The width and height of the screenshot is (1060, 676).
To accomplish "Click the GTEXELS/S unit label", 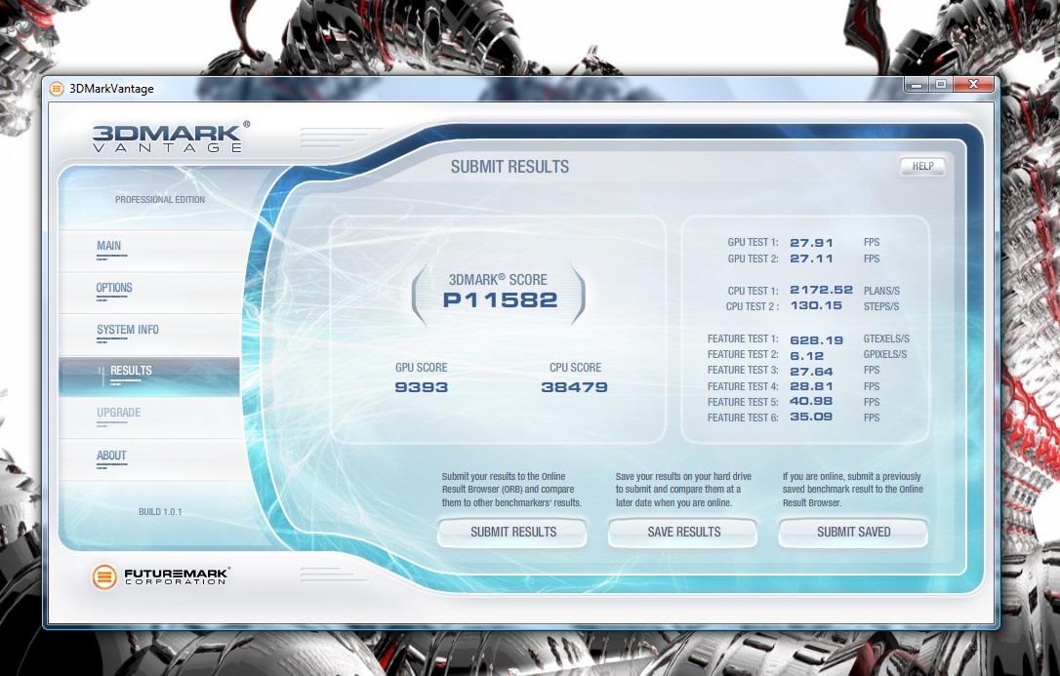I will coord(886,339).
